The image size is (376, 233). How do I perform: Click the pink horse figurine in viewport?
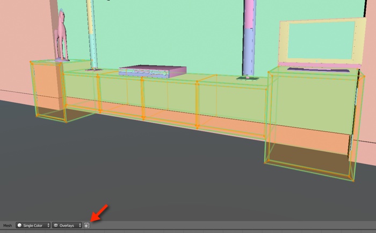tap(61, 36)
